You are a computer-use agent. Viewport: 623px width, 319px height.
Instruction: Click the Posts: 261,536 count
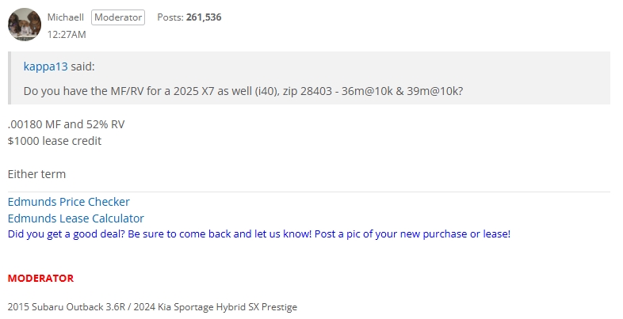189,17
